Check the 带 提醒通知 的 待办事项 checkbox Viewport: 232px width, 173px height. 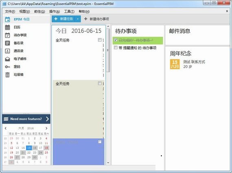point(116,47)
